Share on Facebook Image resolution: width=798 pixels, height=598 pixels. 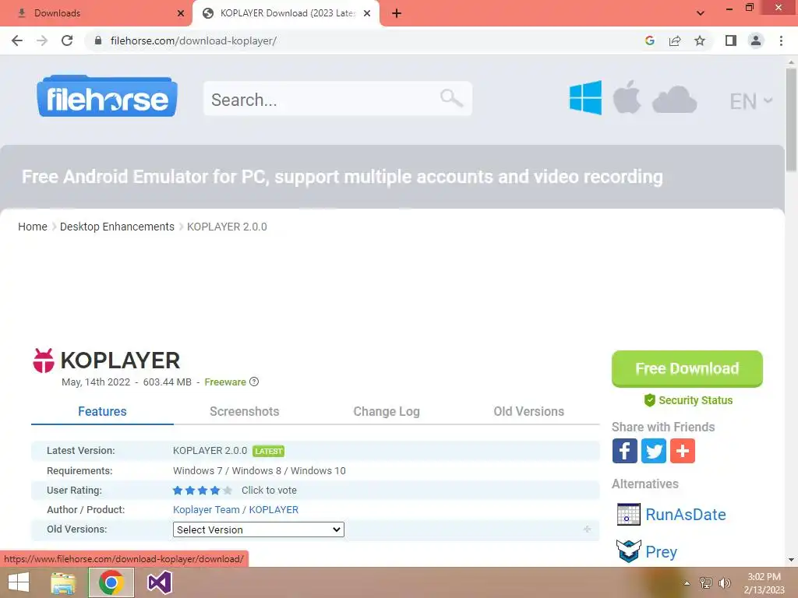click(624, 451)
